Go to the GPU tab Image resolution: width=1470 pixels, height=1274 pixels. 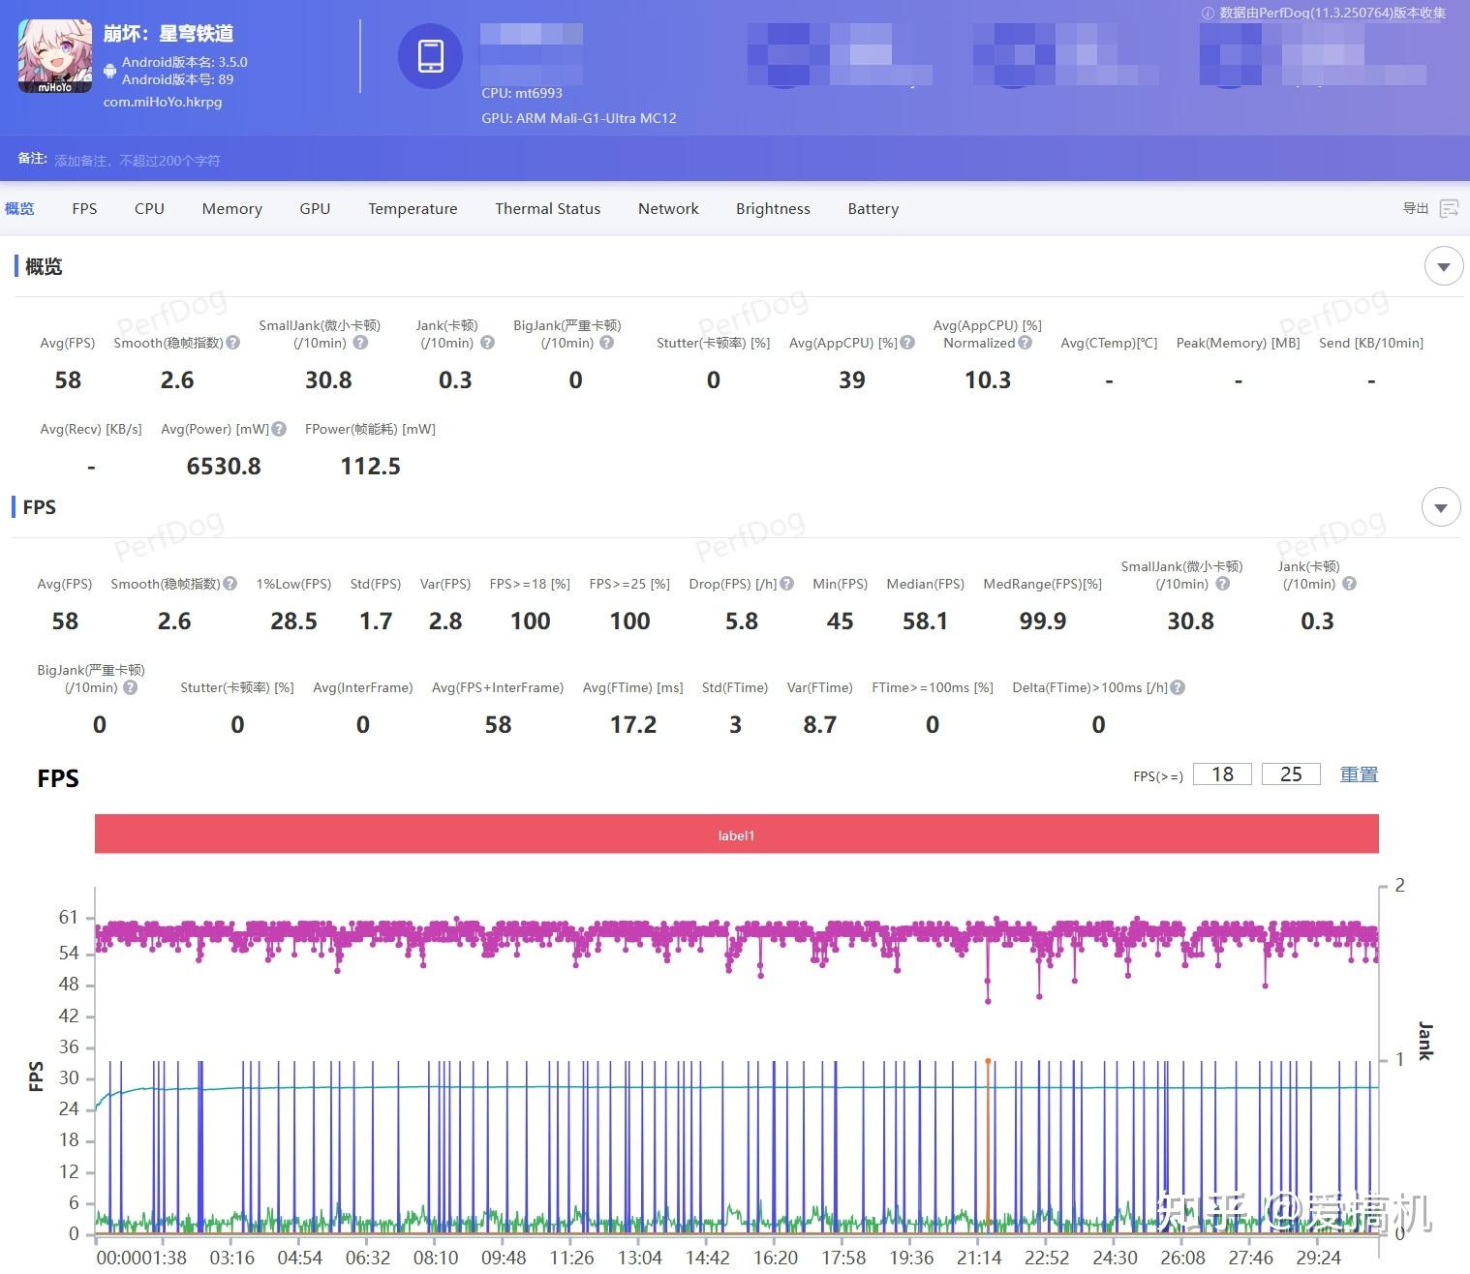click(315, 209)
